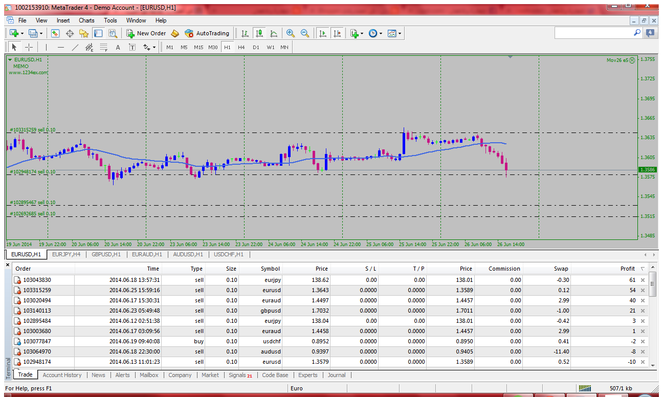This screenshot has width=663, height=397.
Task: Set timeframe to H4
Action: tap(241, 47)
